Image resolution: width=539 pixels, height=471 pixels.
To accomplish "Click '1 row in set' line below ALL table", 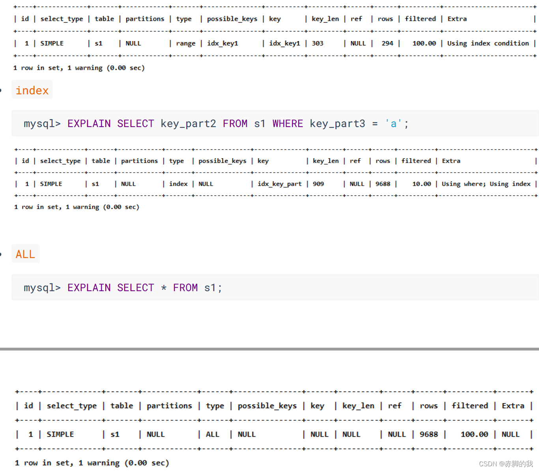I will pos(92,463).
